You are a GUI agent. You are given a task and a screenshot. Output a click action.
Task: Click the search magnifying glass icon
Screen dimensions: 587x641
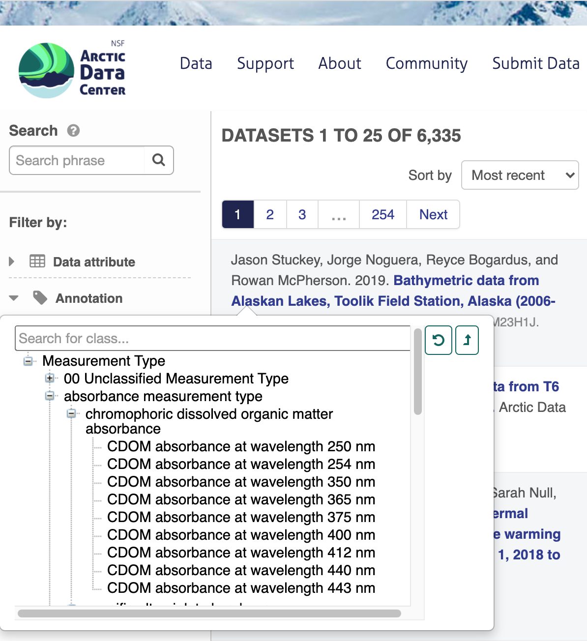pyautogui.click(x=159, y=160)
